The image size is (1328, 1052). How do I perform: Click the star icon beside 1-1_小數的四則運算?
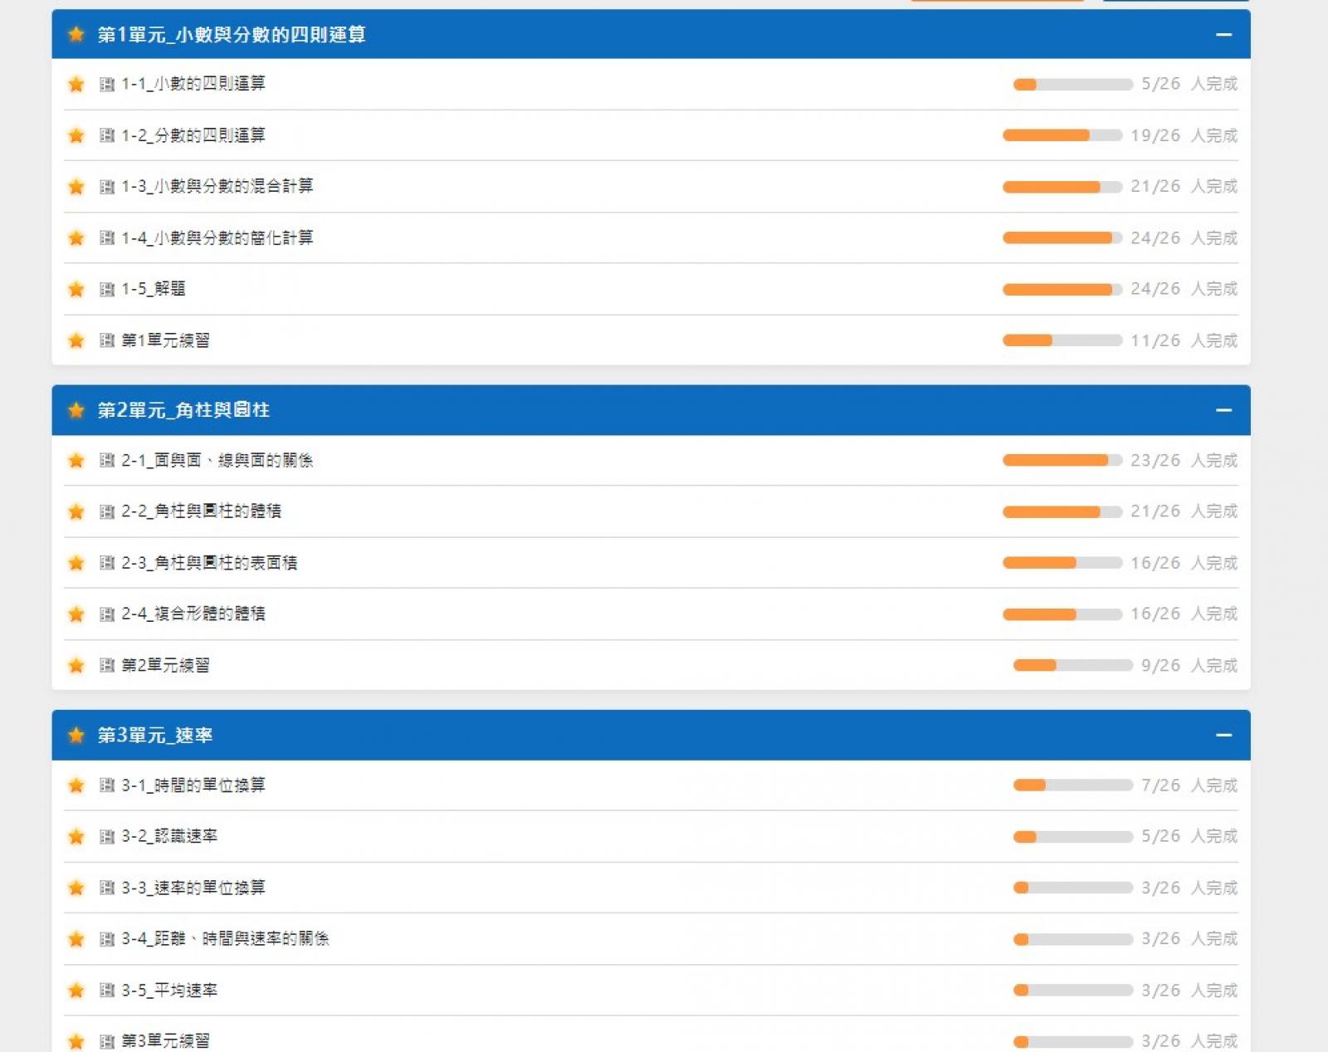point(76,84)
